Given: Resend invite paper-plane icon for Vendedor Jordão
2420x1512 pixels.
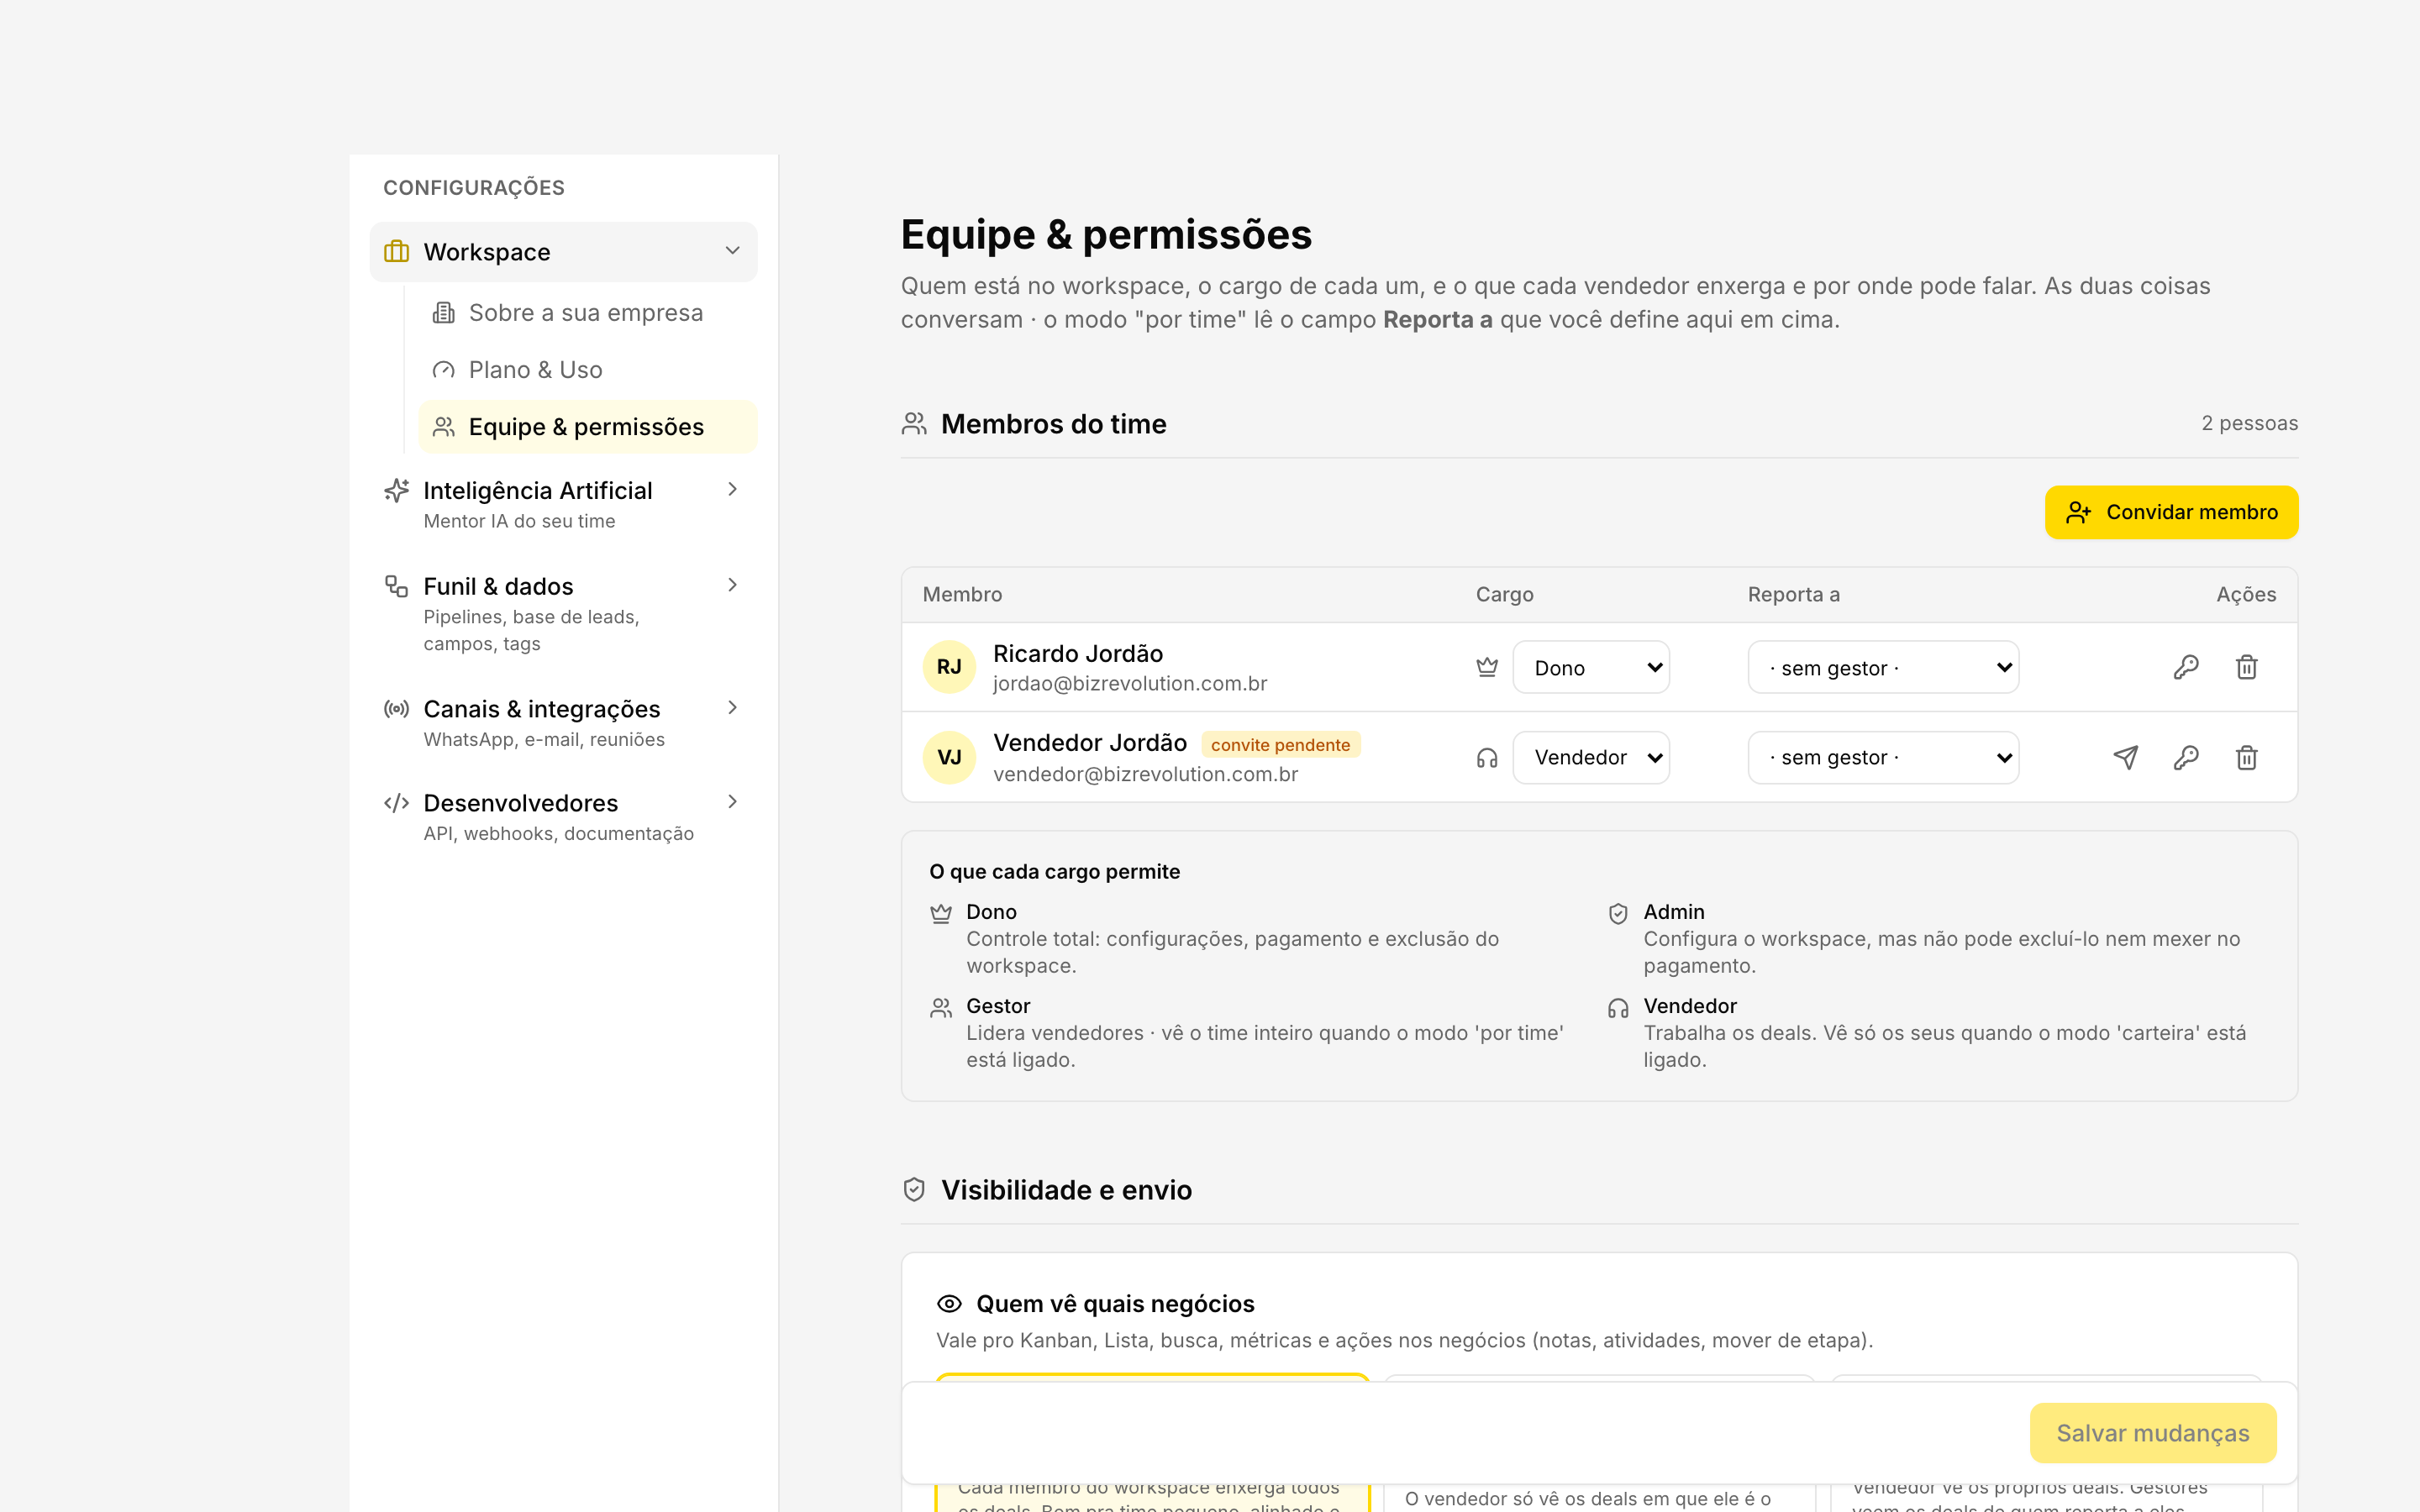Looking at the screenshot, I should [2126, 757].
